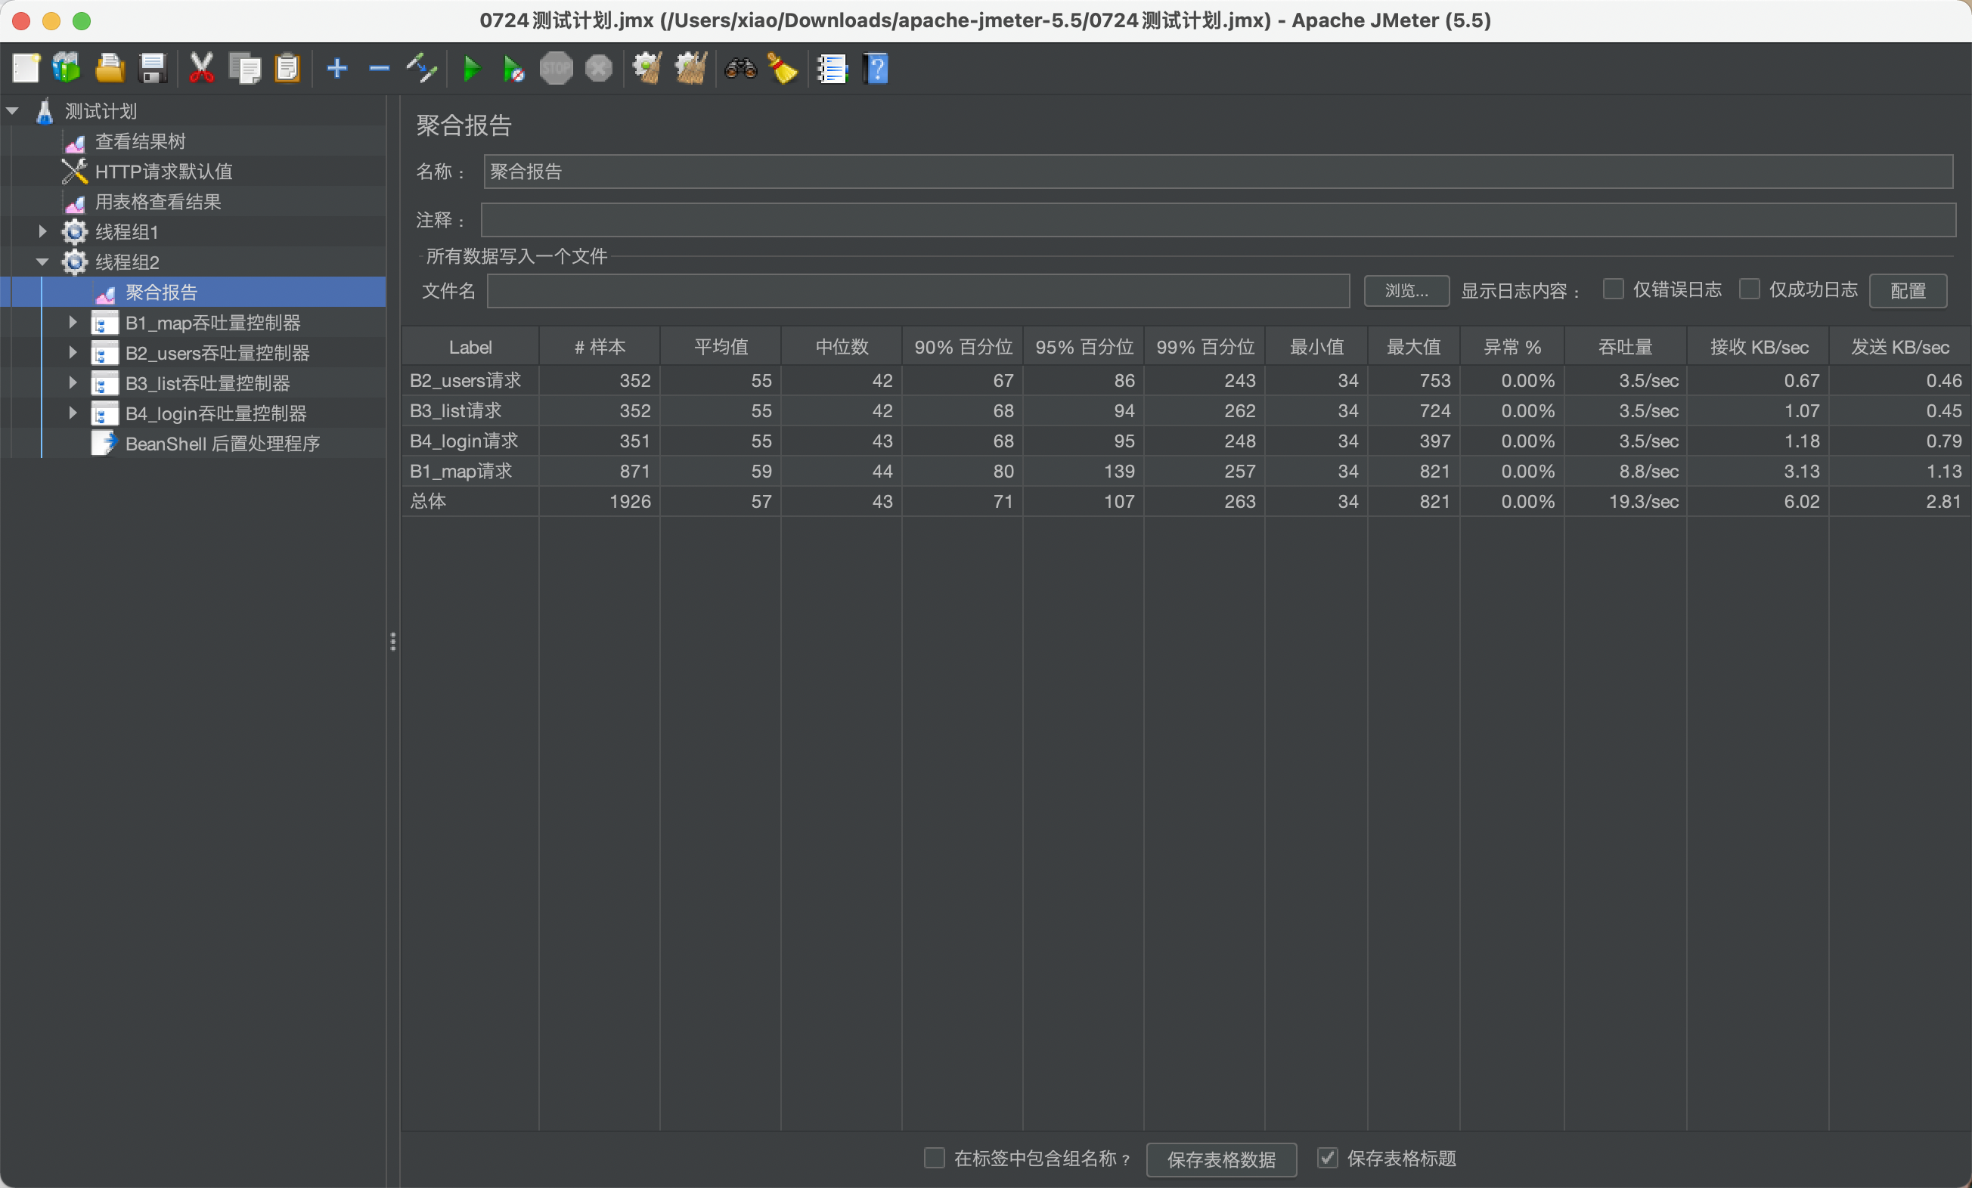Click Start no pauses icon
The width and height of the screenshot is (1972, 1188).
tap(513, 69)
